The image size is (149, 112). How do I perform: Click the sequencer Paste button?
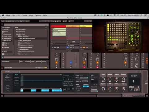[8, 88]
